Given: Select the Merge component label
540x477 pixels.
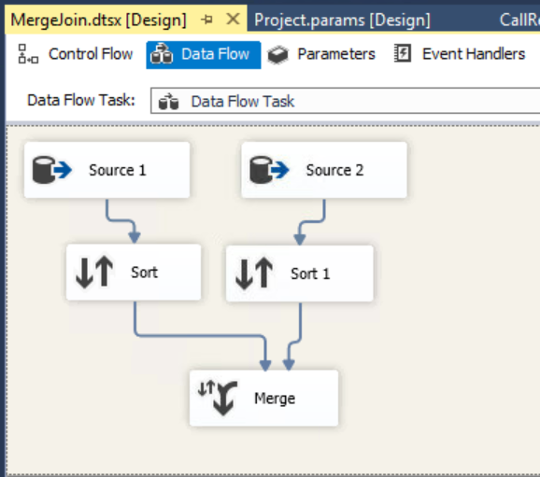Looking at the screenshot, I should click(x=275, y=399).
